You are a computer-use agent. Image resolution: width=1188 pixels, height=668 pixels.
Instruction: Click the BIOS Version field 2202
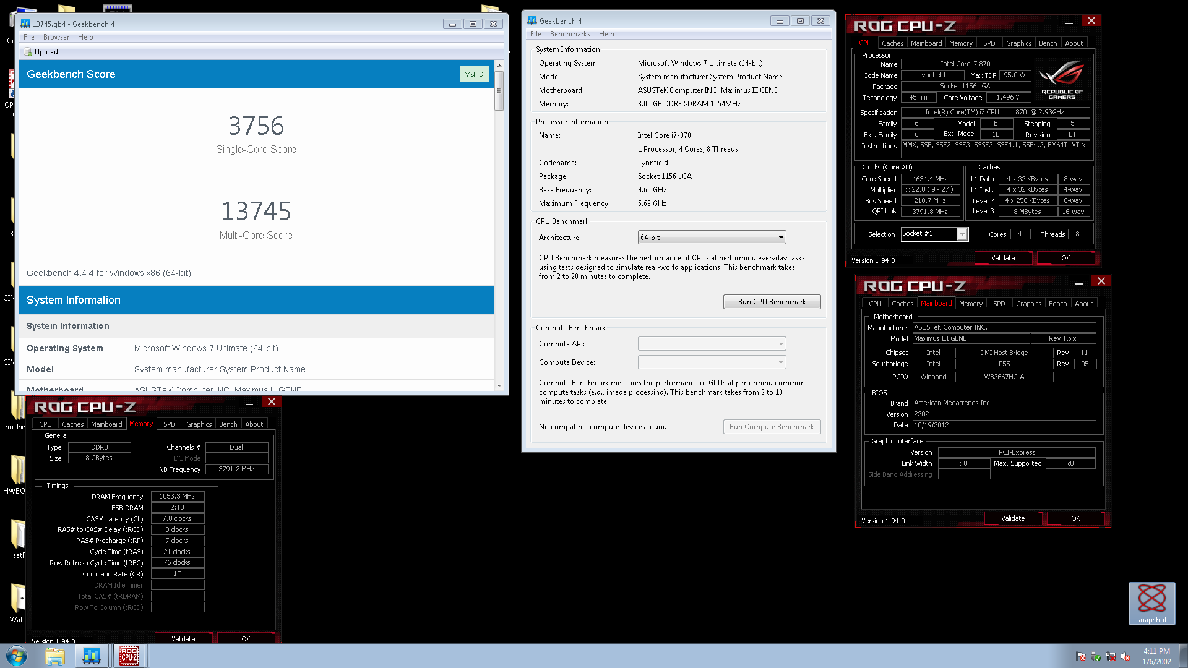click(1004, 414)
